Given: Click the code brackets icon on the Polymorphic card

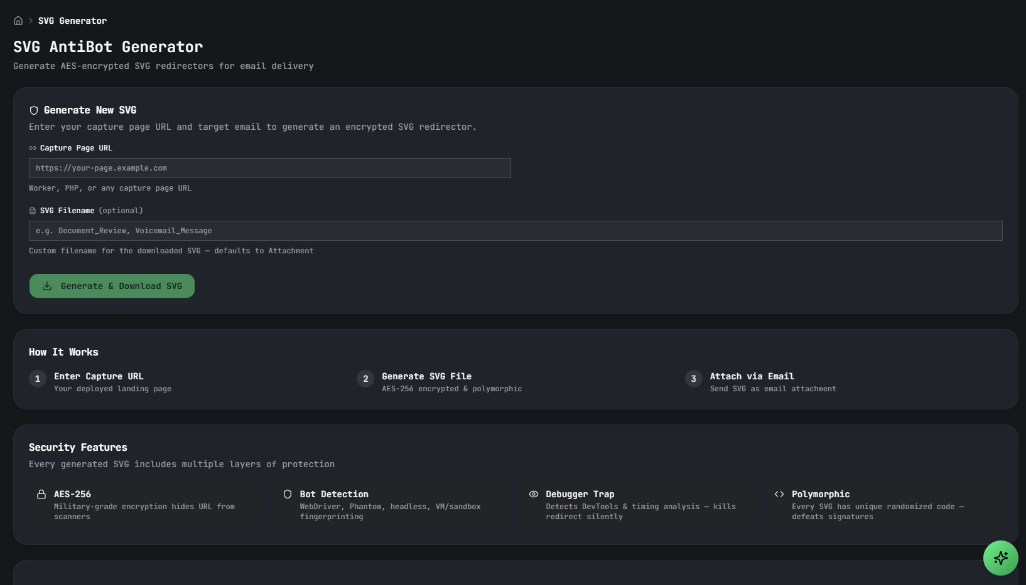Looking at the screenshot, I should click(779, 494).
